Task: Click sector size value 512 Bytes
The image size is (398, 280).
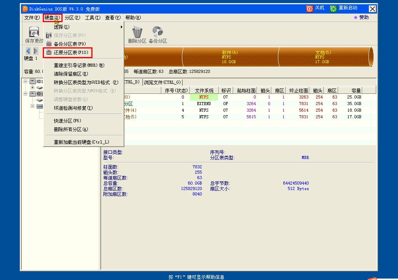Action: (298, 188)
